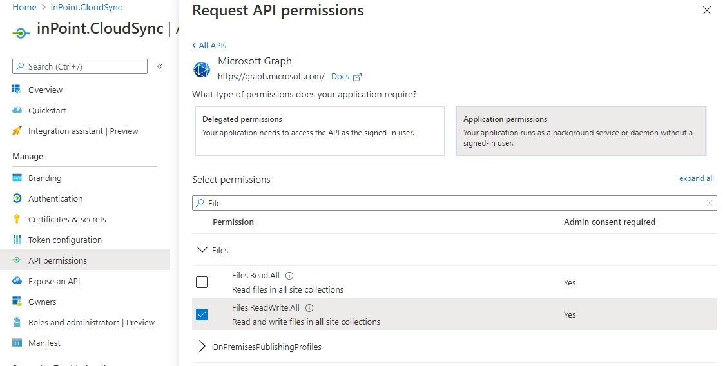Image resolution: width=725 pixels, height=366 pixels.
Task: Click the magnifier icon in permissions filter
Action: click(200, 203)
